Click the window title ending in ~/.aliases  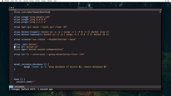point(85,8)
